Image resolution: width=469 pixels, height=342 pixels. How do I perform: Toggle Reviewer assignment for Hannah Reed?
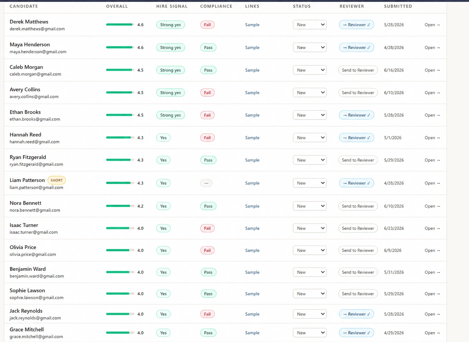click(356, 138)
